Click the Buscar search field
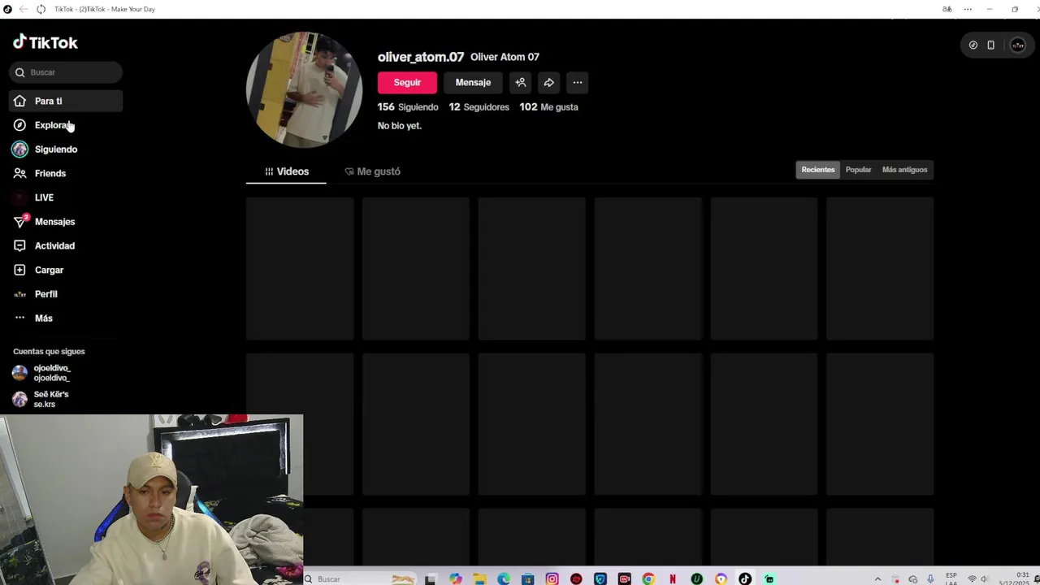Image resolution: width=1040 pixels, height=585 pixels. (x=66, y=72)
